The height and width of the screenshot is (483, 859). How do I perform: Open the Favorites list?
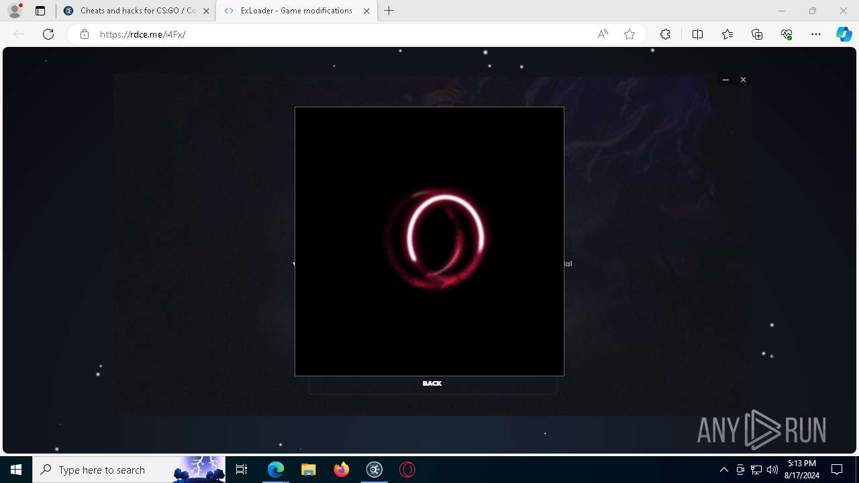coord(727,34)
